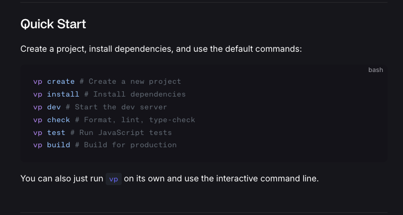Click the '# Build for production' comment
This screenshot has width=403, height=215.
tap(125, 145)
